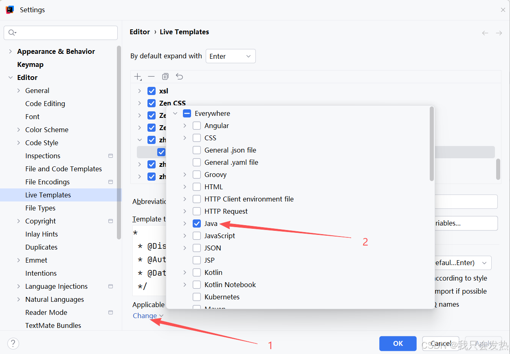Expand the Emmet settings node
Viewport: 510px width, 354px height.
click(19, 260)
